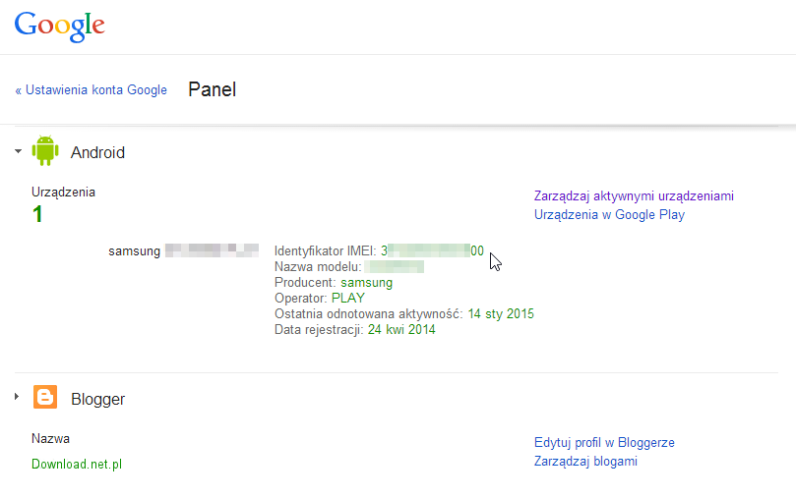
Task: Click last activity date 14 sty 2015
Action: pos(501,313)
